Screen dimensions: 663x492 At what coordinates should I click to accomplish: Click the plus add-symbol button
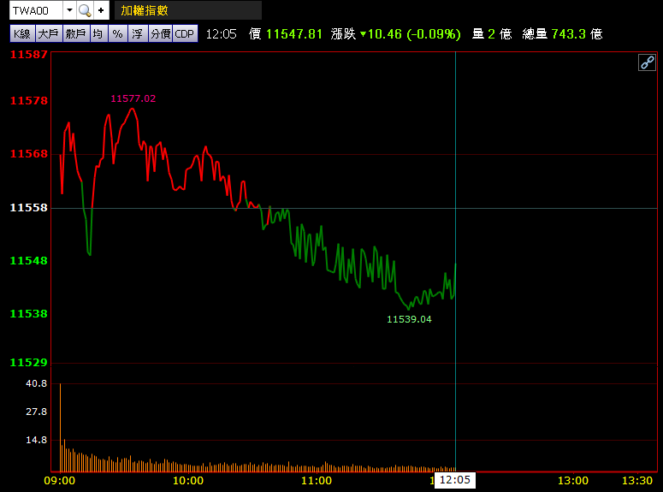101,10
